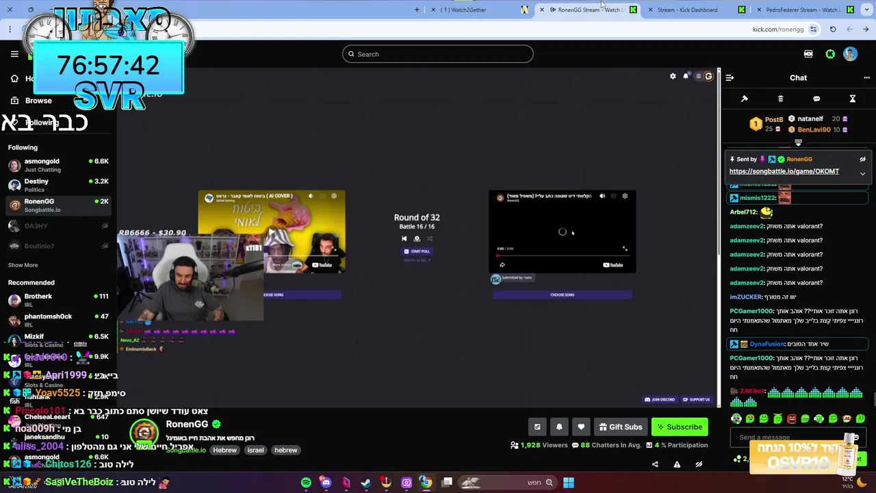Open the channel info card icon
This screenshot has width=876, height=493.
[537, 427]
